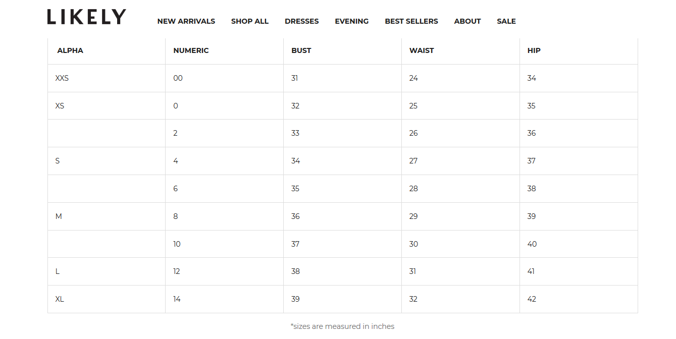
Task: Select the XS alpha size cell
Action: coord(60,106)
